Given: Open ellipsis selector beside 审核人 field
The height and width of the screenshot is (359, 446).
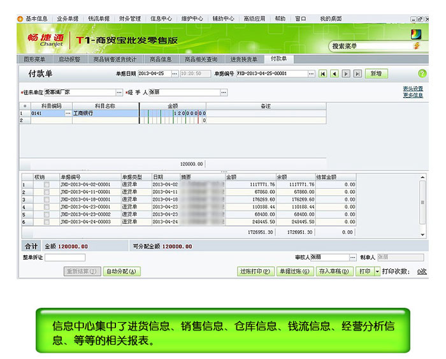Looking at the screenshot, I should [353, 257].
